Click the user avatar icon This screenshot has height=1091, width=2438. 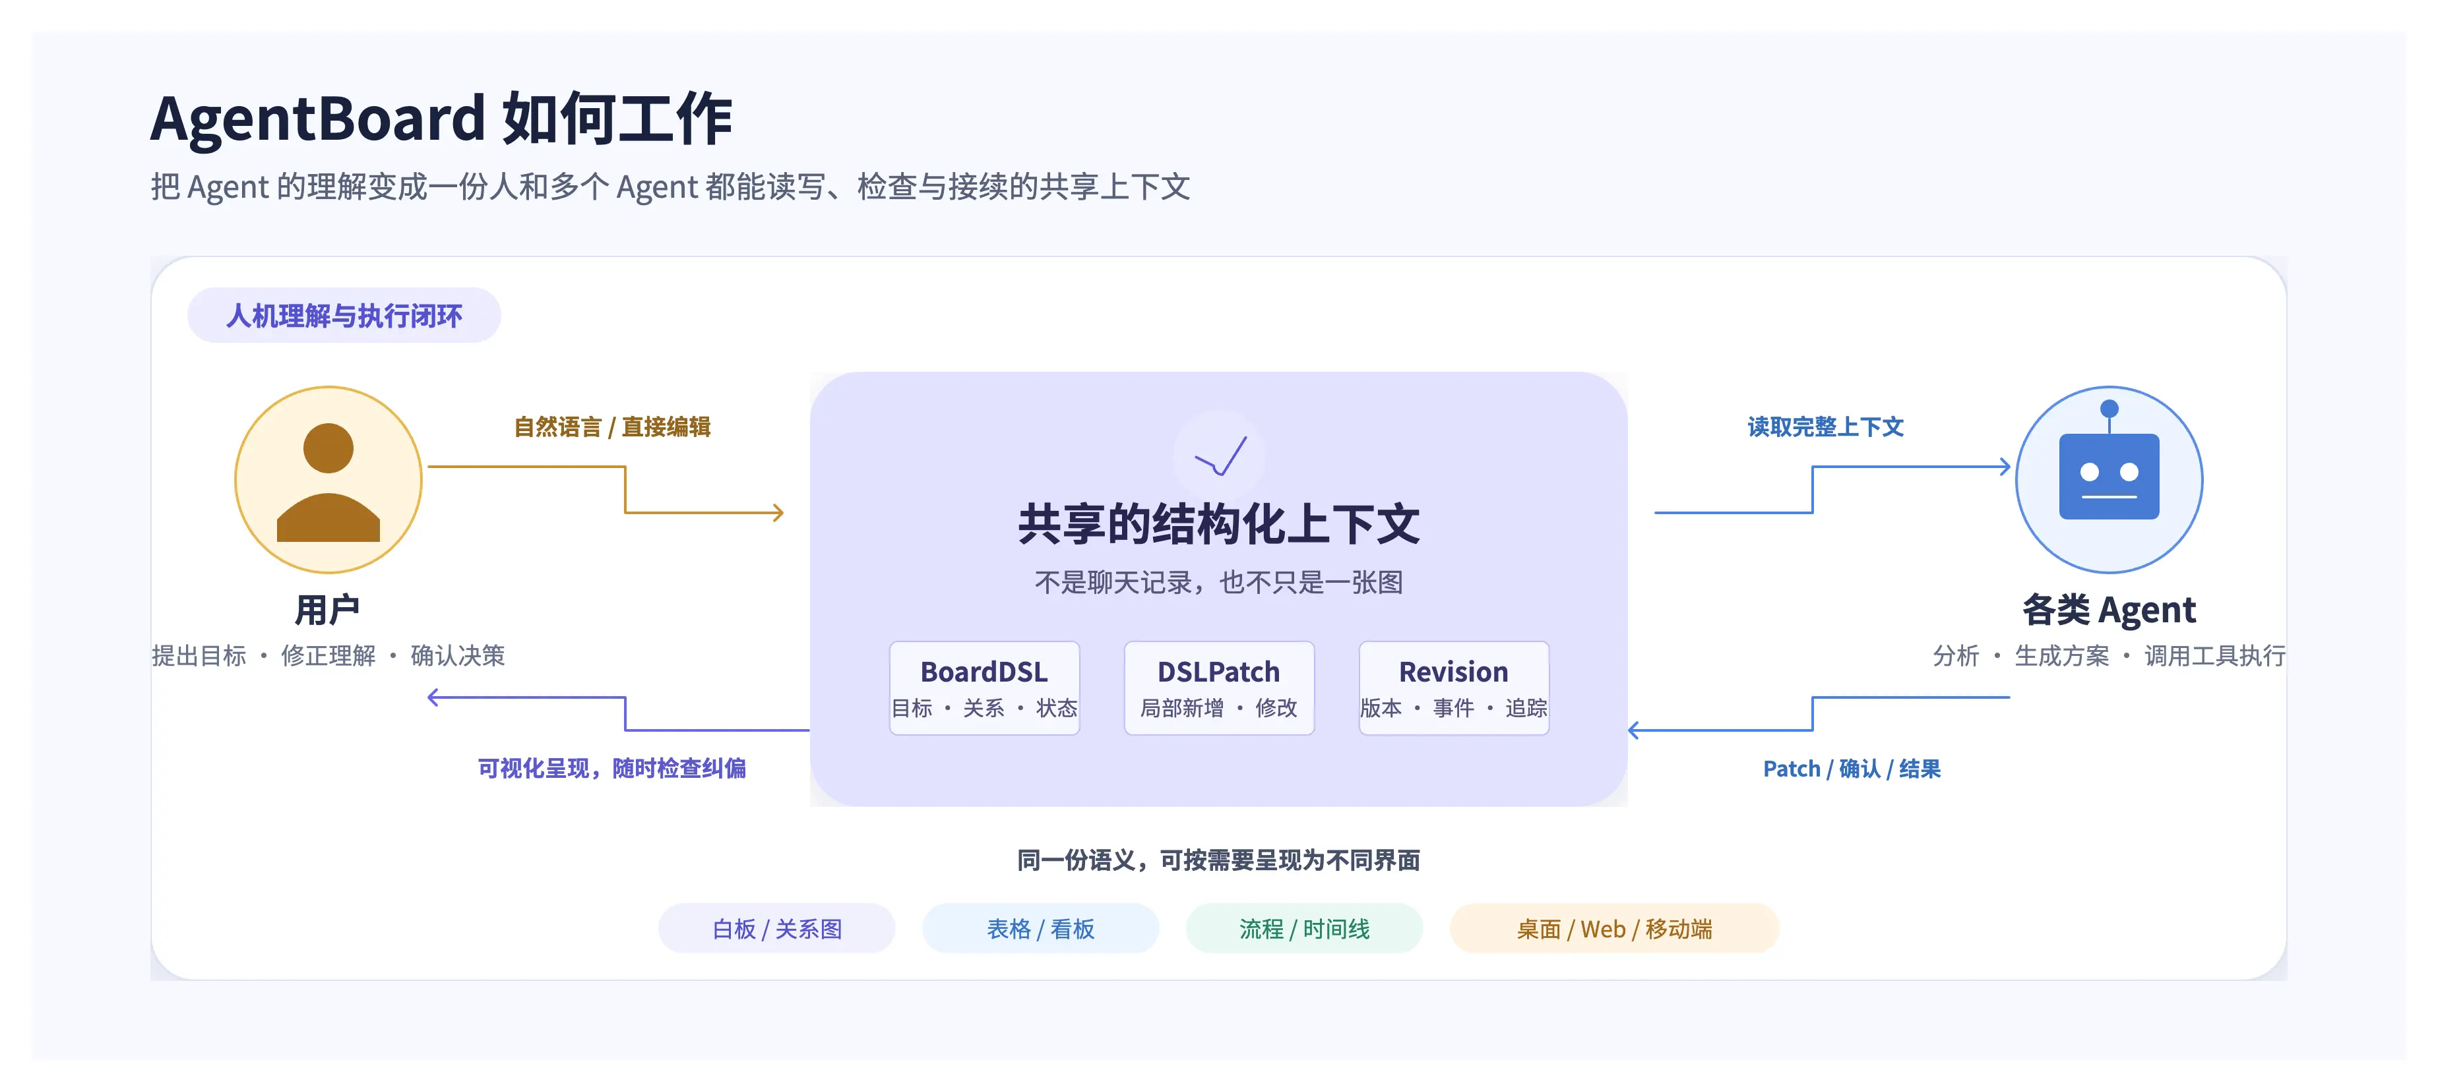coord(328,480)
